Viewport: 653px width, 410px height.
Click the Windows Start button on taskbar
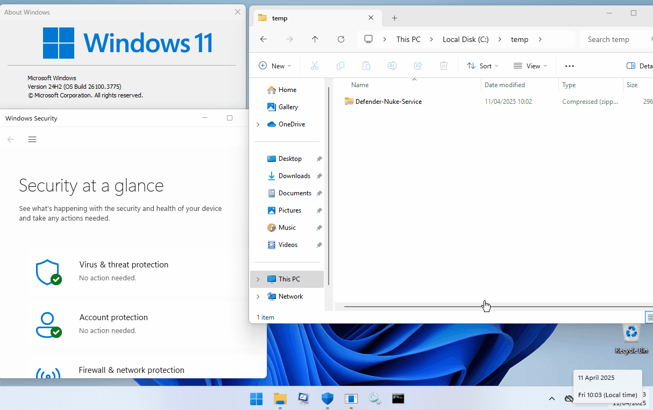[256, 399]
